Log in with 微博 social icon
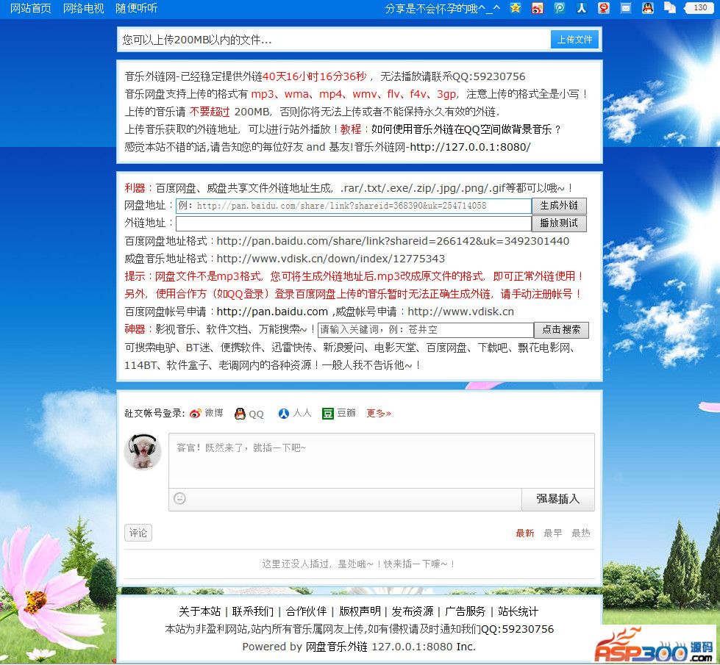The height and width of the screenshot is (665, 720). click(207, 414)
